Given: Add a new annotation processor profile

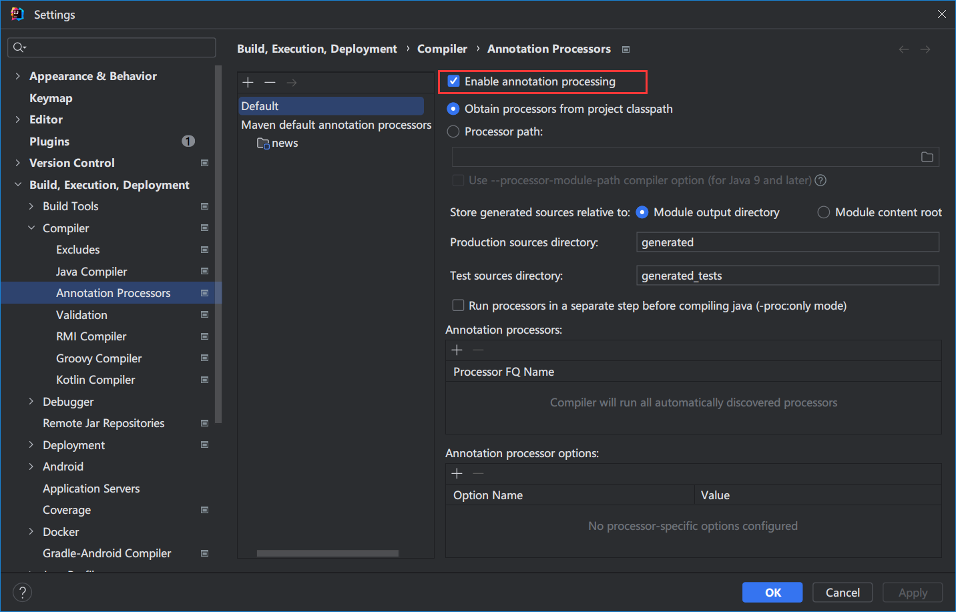Looking at the screenshot, I should pyautogui.click(x=248, y=82).
